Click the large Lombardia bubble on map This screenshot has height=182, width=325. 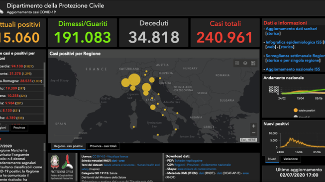pos(134,80)
